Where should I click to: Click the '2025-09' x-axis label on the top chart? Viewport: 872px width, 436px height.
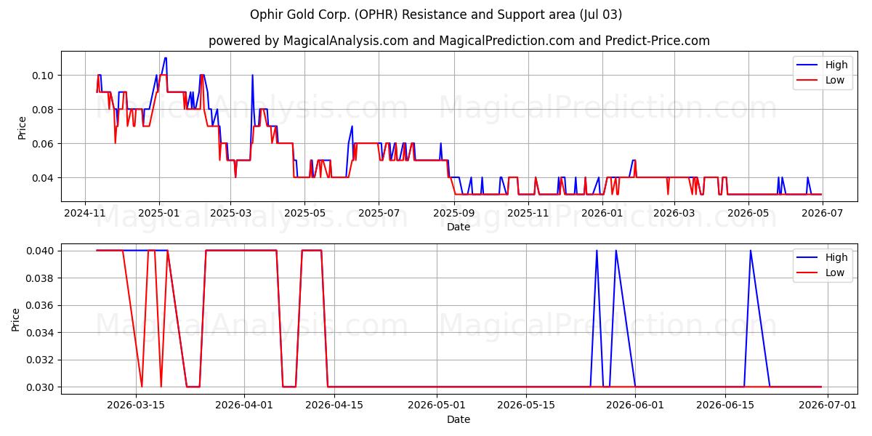tap(453, 213)
